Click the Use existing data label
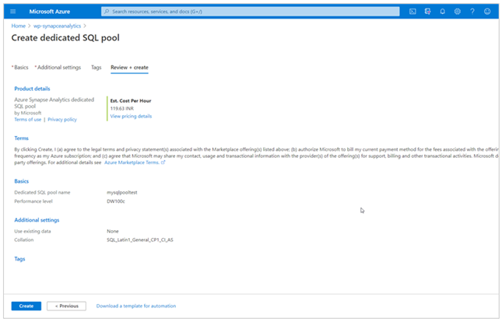 (x=33, y=231)
